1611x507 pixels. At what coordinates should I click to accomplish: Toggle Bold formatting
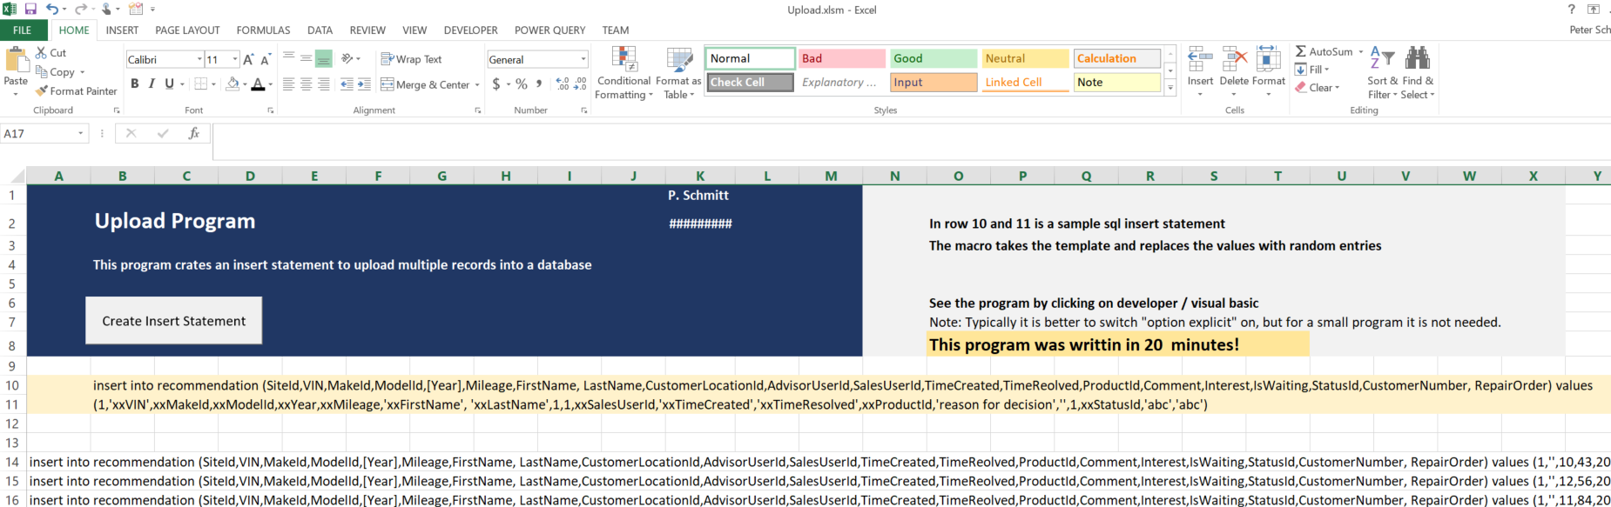tap(134, 84)
